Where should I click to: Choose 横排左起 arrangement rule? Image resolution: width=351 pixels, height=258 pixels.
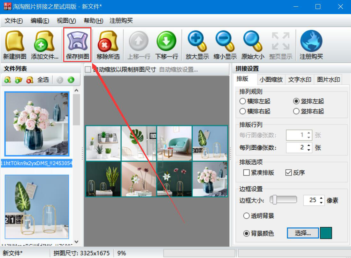(243, 101)
